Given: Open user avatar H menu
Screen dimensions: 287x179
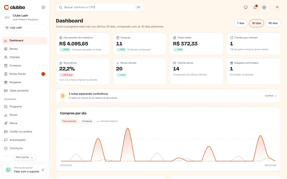Looking at the screenshot, I should (277, 7).
